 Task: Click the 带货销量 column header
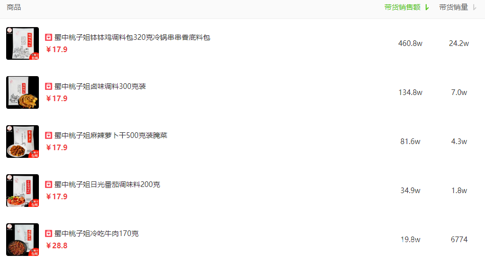(x=453, y=8)
